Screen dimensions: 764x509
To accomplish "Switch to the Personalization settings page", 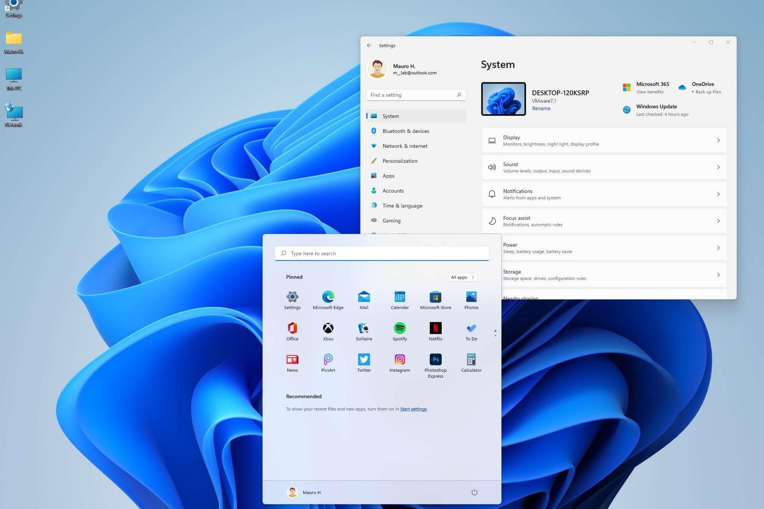I will pyautogui.click(x=400, y=161).
